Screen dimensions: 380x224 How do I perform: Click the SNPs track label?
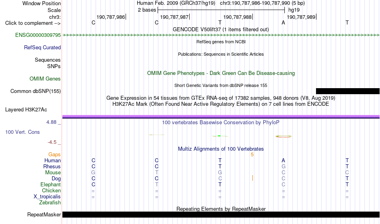[x=54, y=66]
